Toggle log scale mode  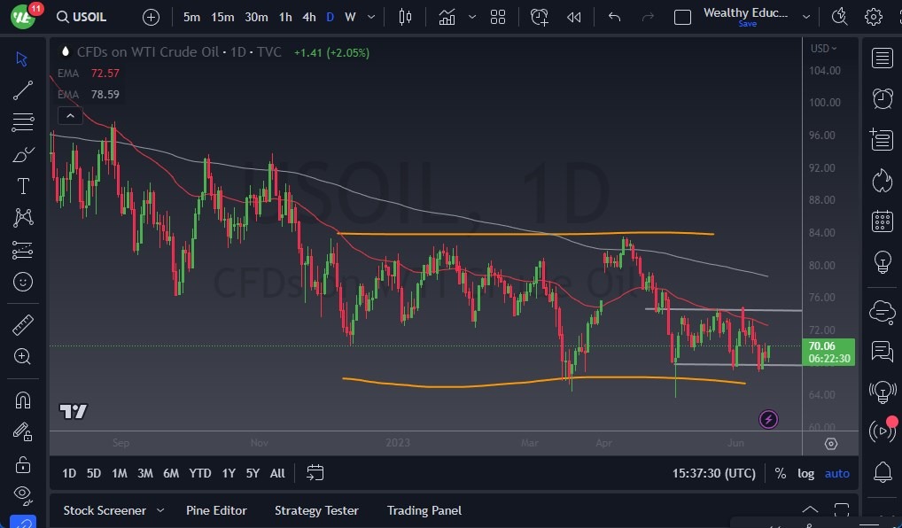pyautogui.click(x=805, y=473)
